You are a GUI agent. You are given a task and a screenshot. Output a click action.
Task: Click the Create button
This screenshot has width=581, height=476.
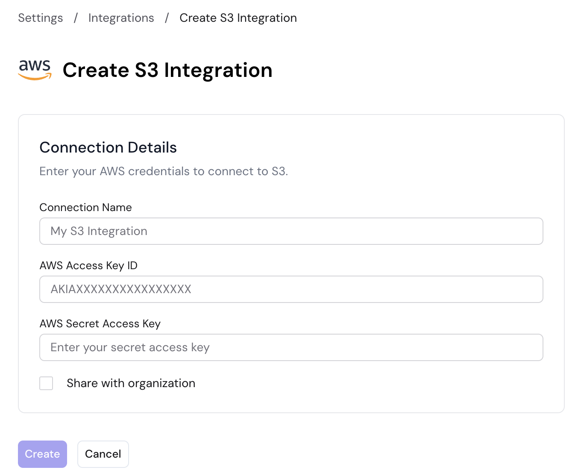coord(42,454)
